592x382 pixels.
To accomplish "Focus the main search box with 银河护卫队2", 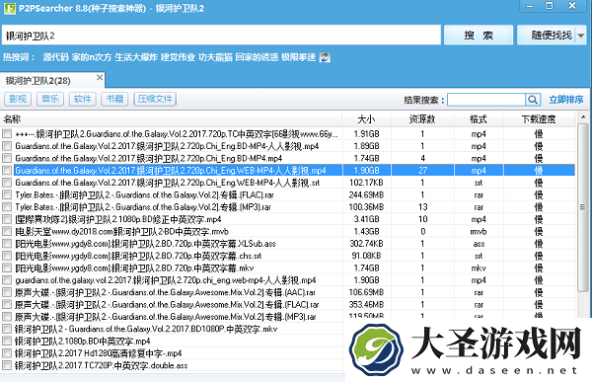I will (x=221, y=36).
